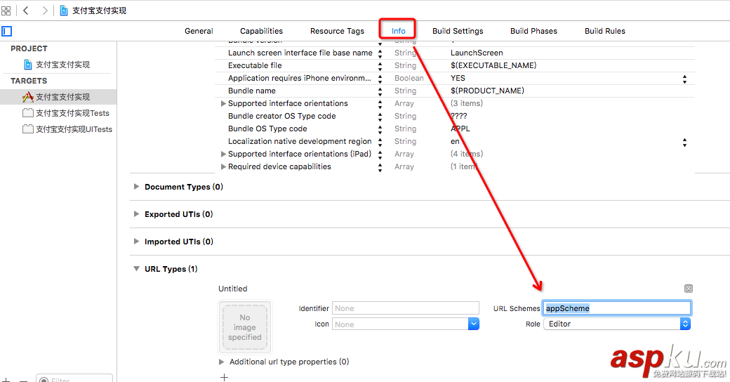The image size is (730, 382).
Task: Open the Icon combo box dropdown
Action: (474, 324)
